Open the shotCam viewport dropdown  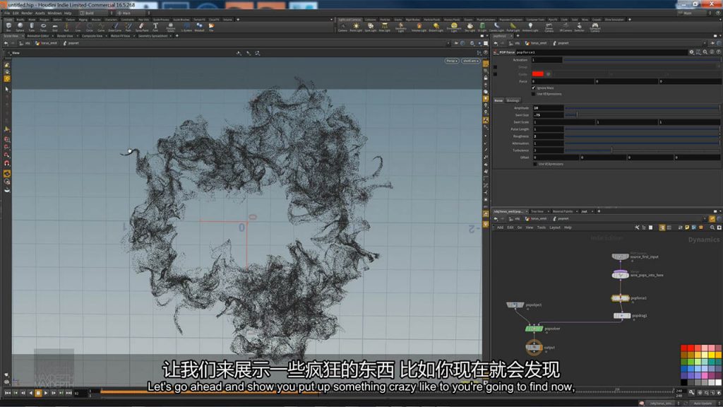click(x=470, y=61)
